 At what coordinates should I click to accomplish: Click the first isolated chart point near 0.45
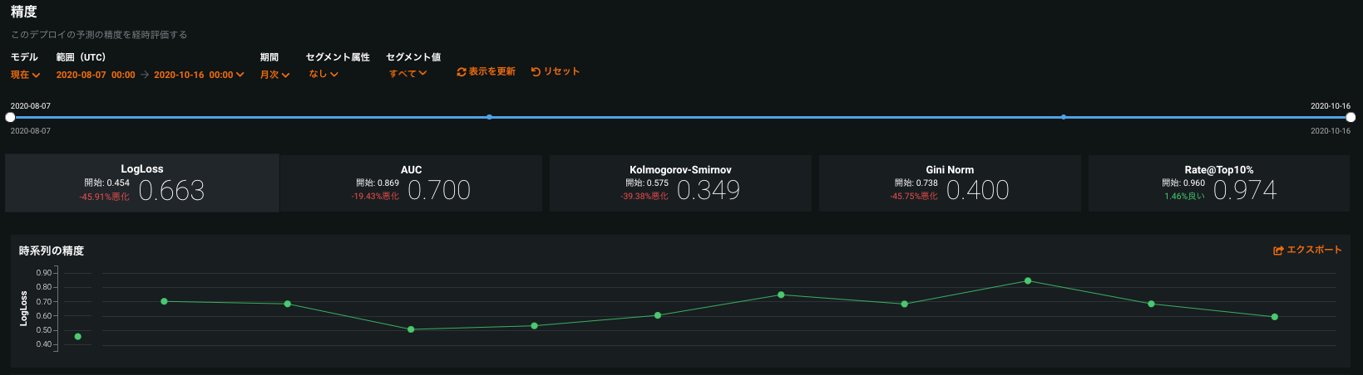click(78, 337)
